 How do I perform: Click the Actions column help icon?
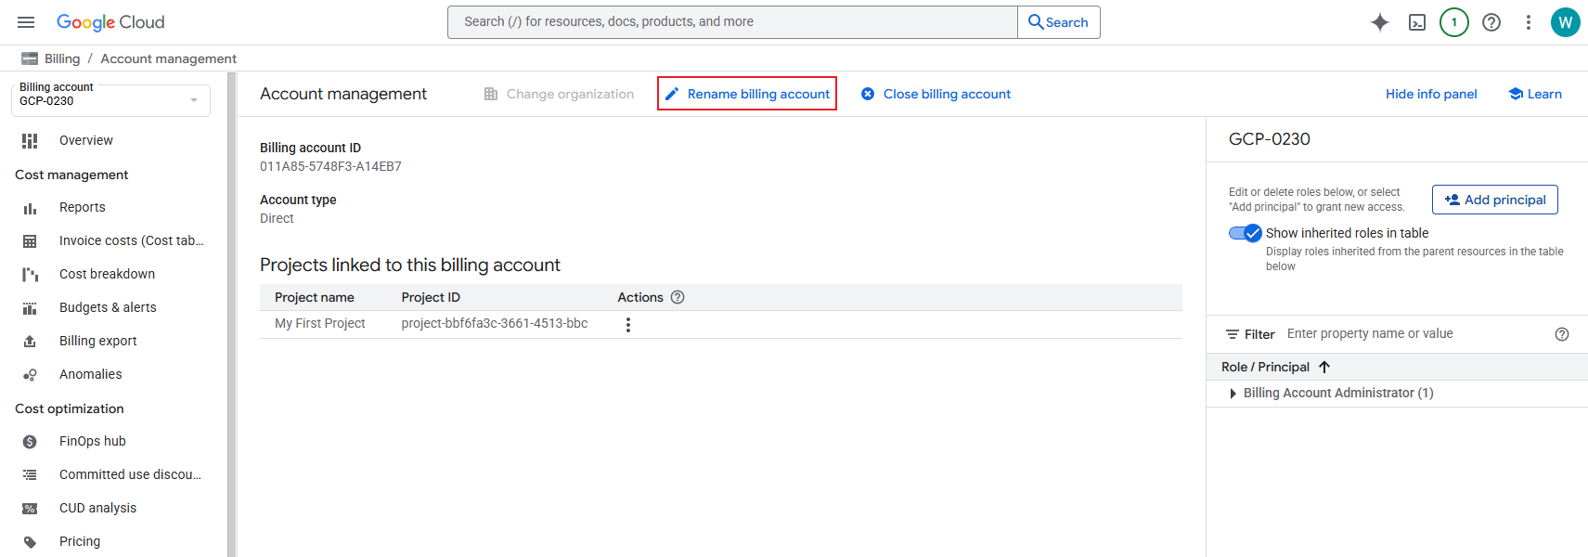tap(678, 297)
